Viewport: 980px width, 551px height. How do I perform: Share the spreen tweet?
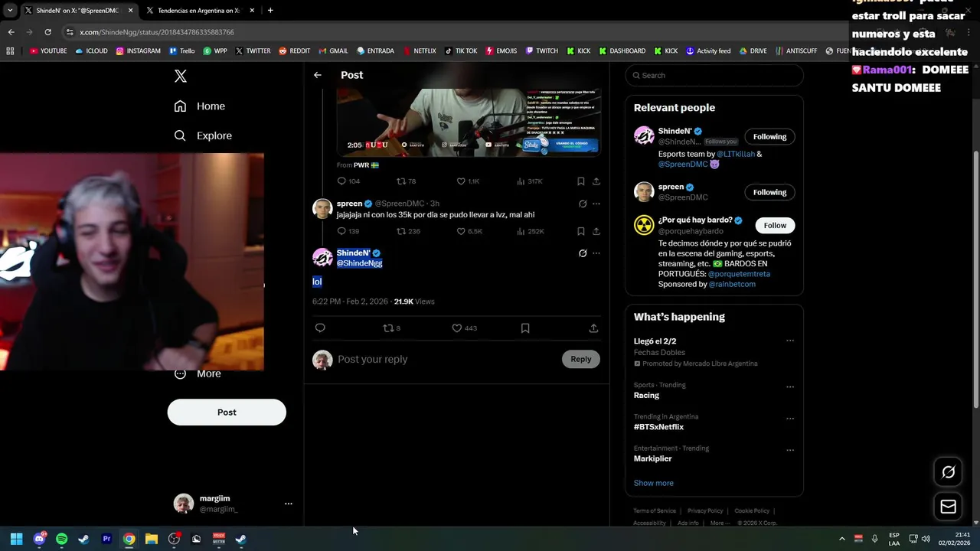coord(596,231)
